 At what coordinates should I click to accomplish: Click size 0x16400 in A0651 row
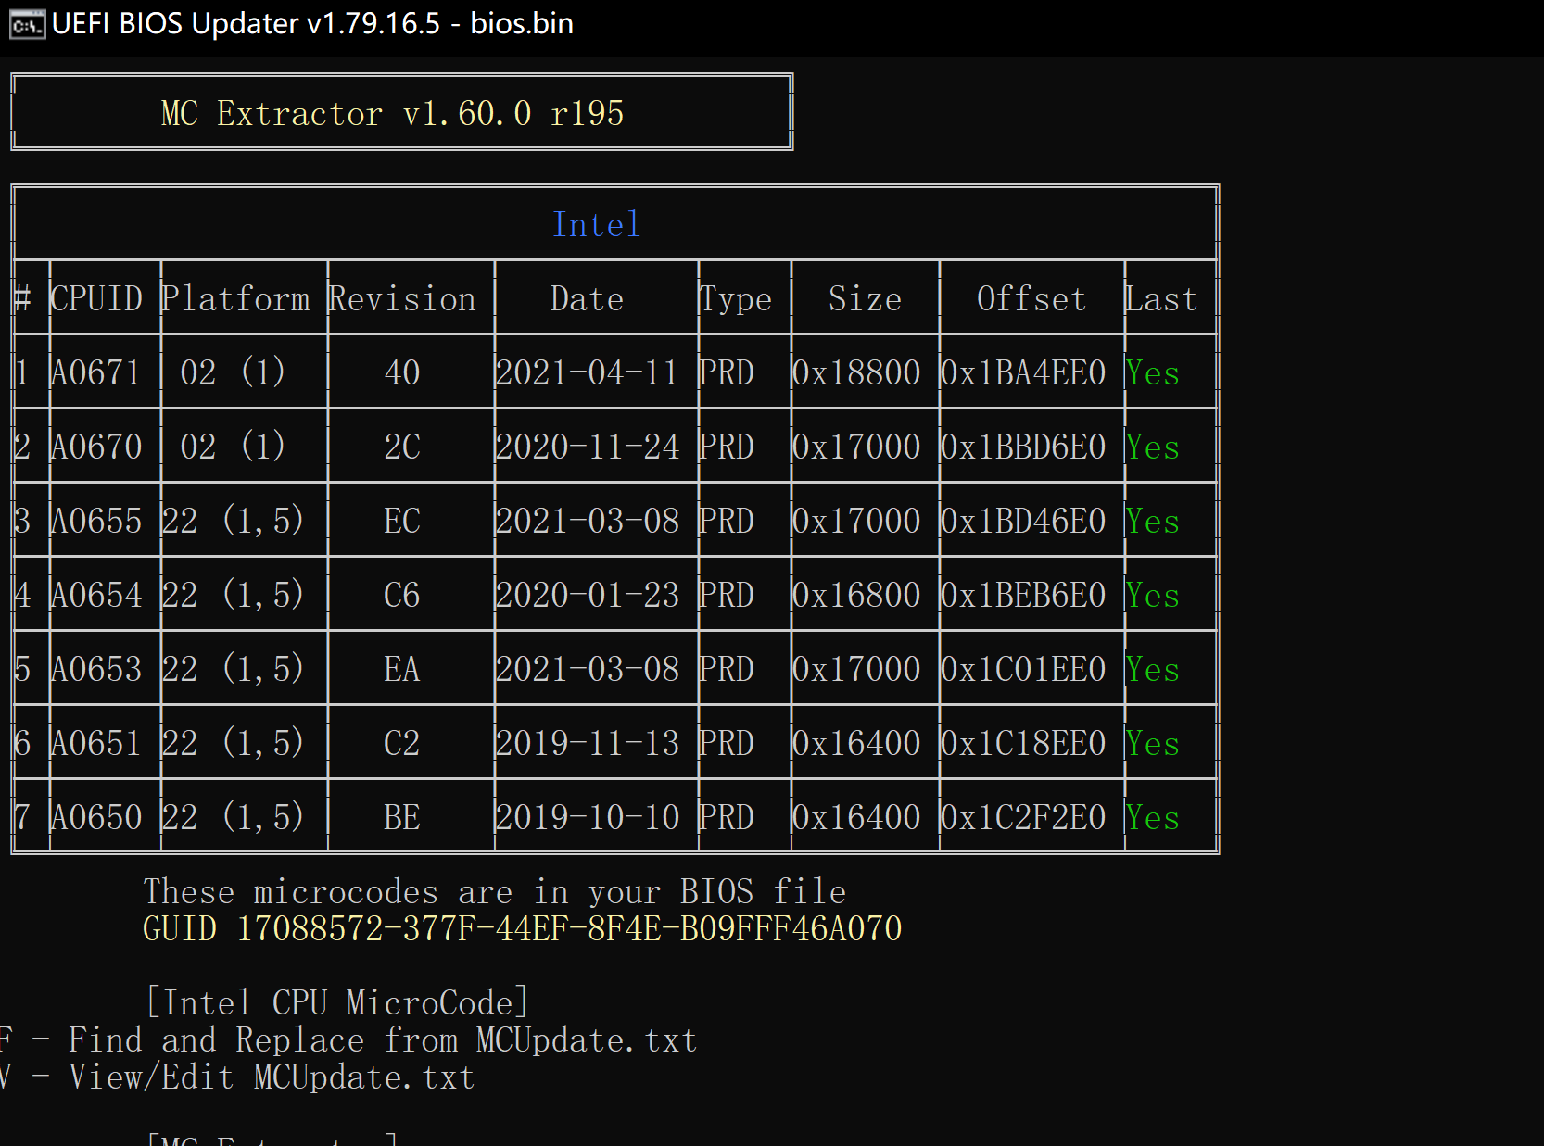click(x=856, y=743)
